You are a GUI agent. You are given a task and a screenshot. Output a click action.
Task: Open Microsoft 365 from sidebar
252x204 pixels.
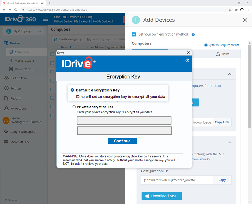tap(20, 142)
